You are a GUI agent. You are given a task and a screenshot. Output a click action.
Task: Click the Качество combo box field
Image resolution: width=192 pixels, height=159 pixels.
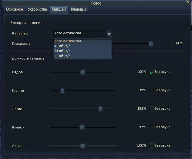[83, 33]
